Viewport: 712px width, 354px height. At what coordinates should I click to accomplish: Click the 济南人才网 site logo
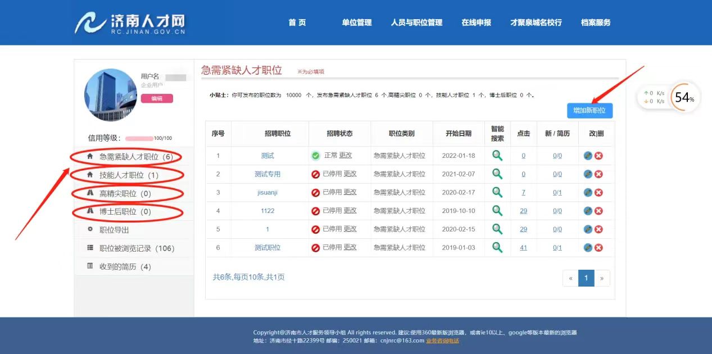click(x=130, y=23)
